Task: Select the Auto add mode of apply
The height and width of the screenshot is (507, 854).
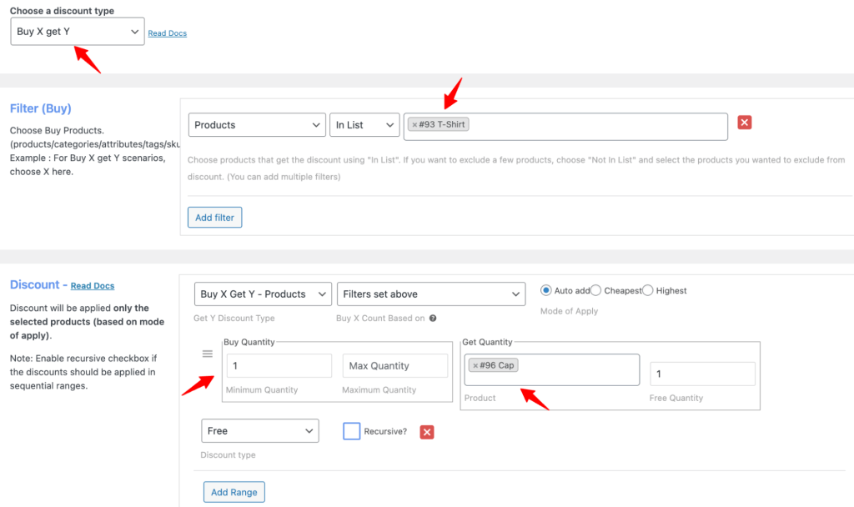Action: [546, 290]
